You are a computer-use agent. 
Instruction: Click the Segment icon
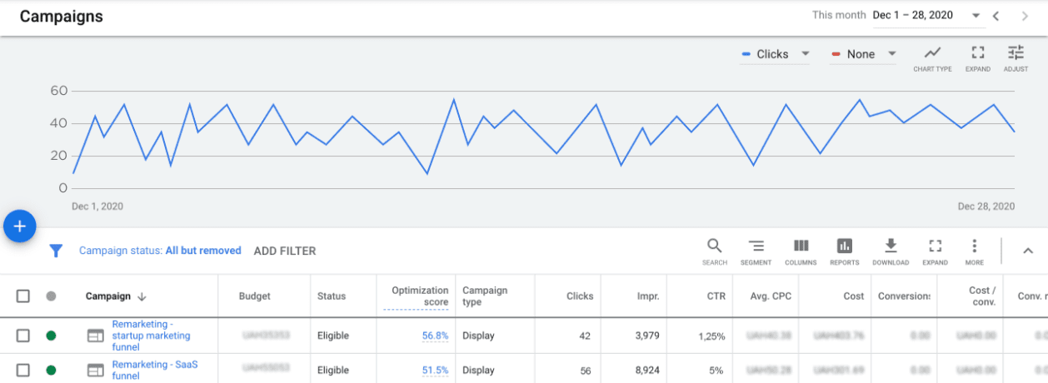pos(756,251)
